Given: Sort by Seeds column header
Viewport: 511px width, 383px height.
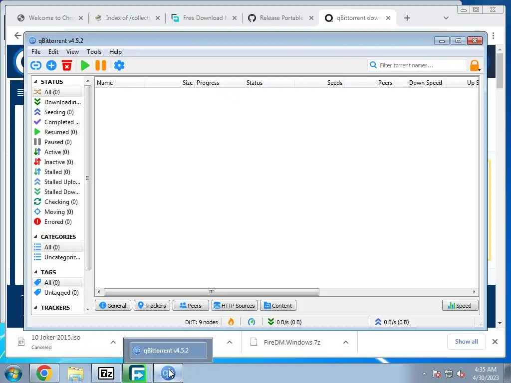Looking at the screenshot, I should pyautogui.click(x=319, y=83).
